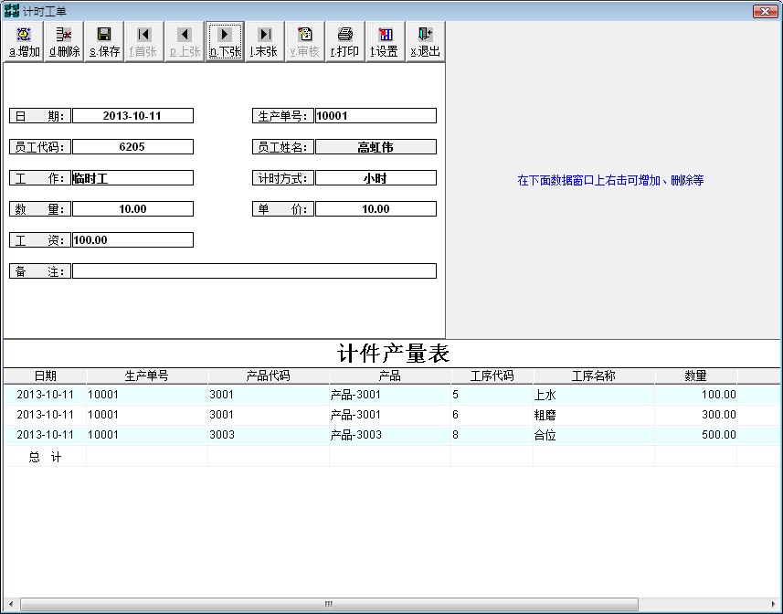This screenshot has width=783, height=614.
Task: Click the 增加 (Add) toolbar icon
Action: [24, 42]
